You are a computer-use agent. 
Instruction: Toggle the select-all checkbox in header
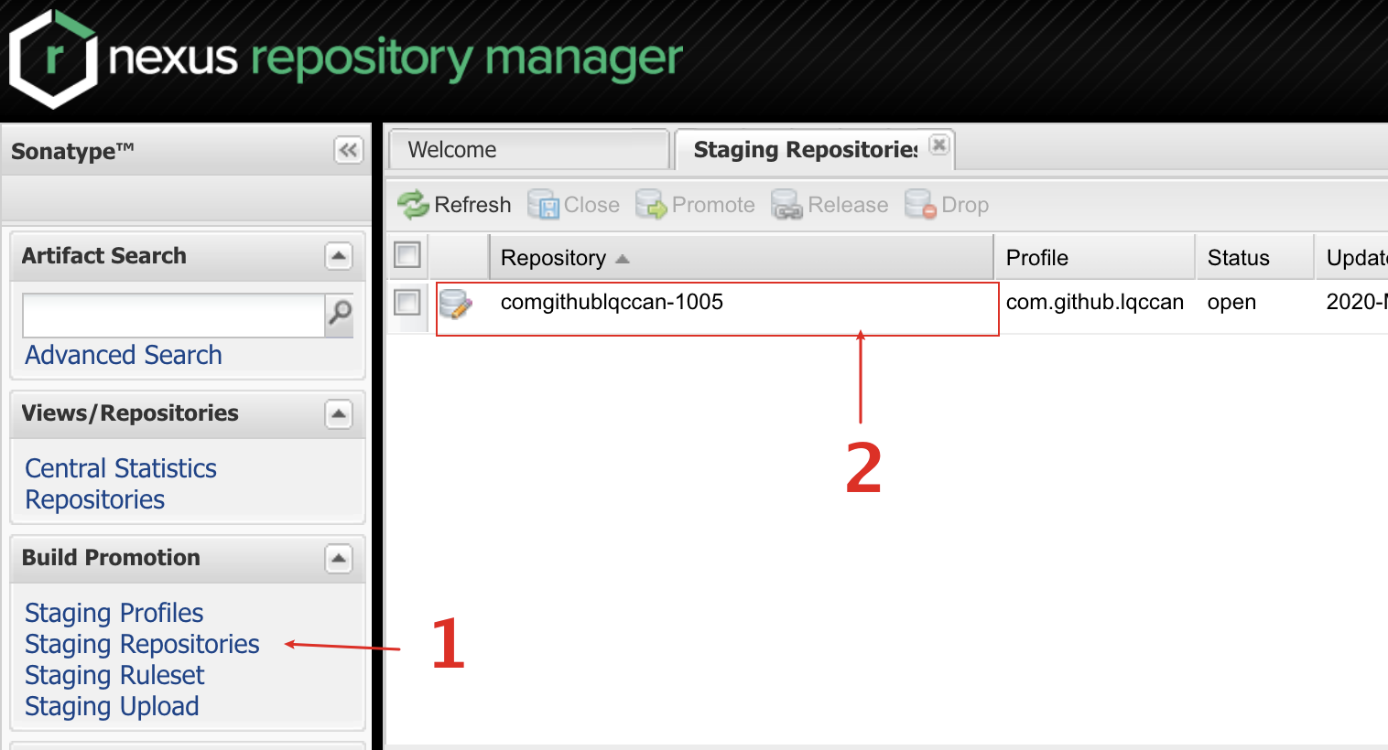click(407, 255)
